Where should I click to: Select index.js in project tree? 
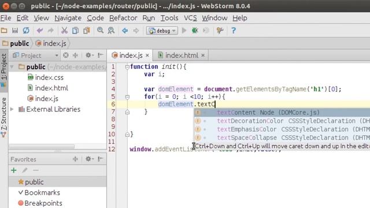(43, 99)
